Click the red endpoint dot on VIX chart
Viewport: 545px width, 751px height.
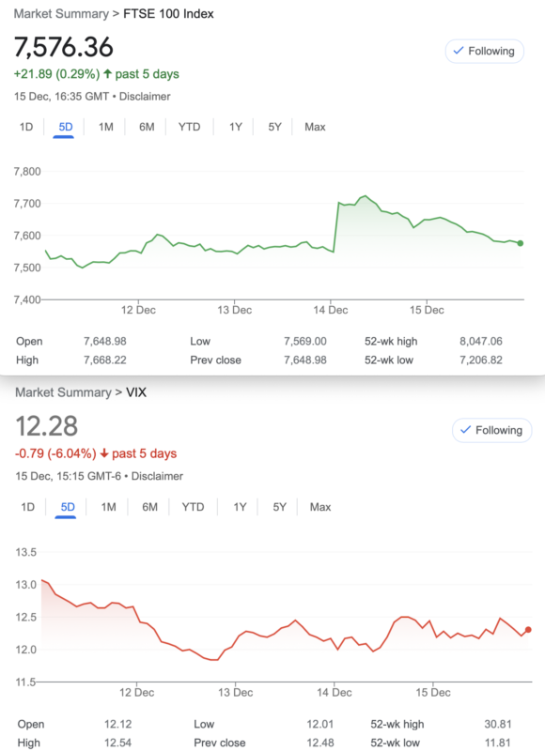pos(528,630)
